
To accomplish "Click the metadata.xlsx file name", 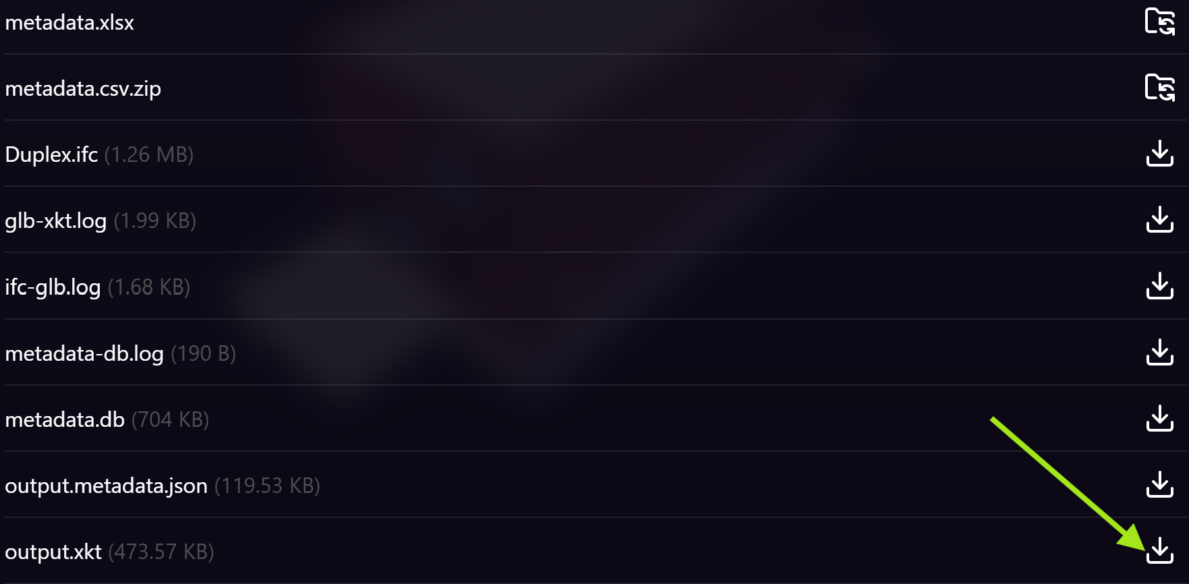I will [x=70, y=23].
